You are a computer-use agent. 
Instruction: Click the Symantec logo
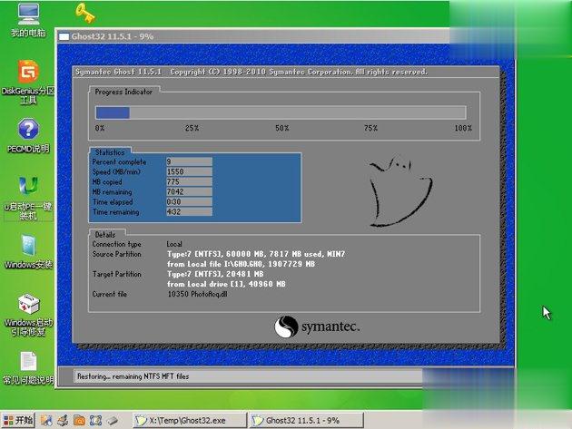pos(317,327)
